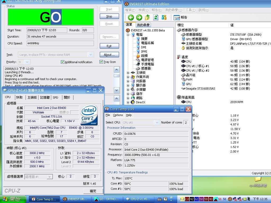This screenshot has width=271, height=203.
Task: Click the EVEREST tray icon near clock
Action: (x=230, y=199)
